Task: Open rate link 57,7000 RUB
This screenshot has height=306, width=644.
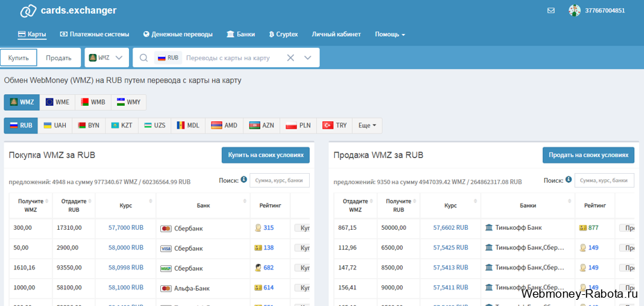Action: (x=125, y=227)
